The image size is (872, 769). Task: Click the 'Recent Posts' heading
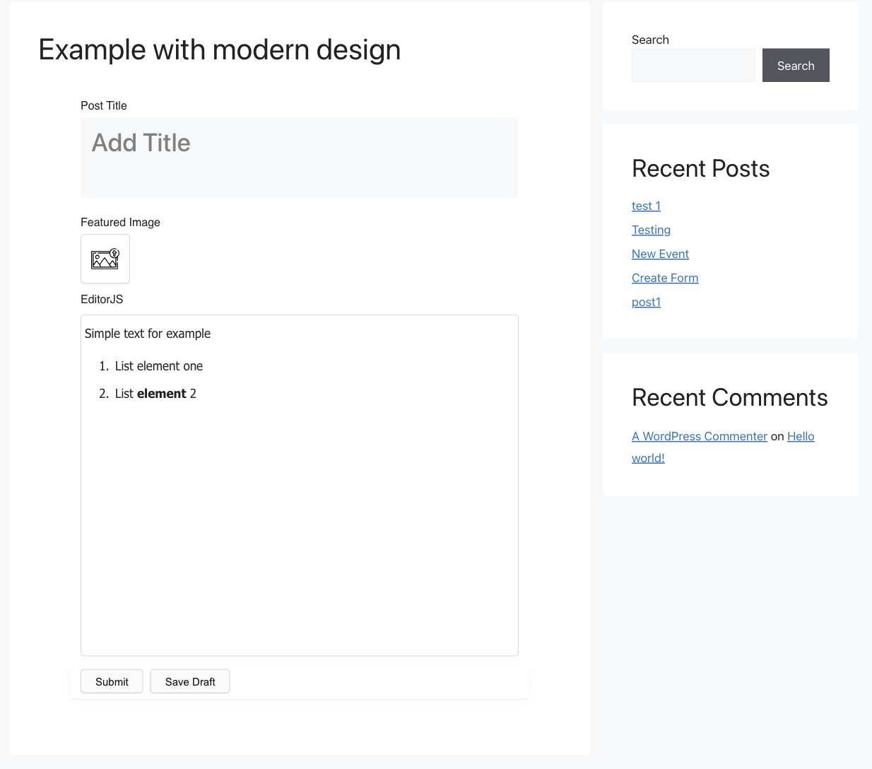point(700,168)
